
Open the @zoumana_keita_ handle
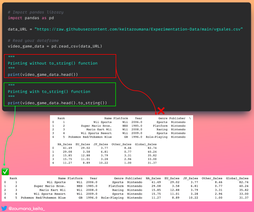(27, 208)
